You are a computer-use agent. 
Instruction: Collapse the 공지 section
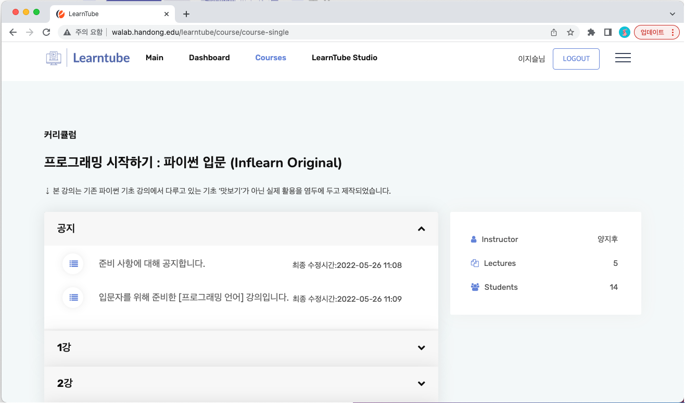pos(421,229)
